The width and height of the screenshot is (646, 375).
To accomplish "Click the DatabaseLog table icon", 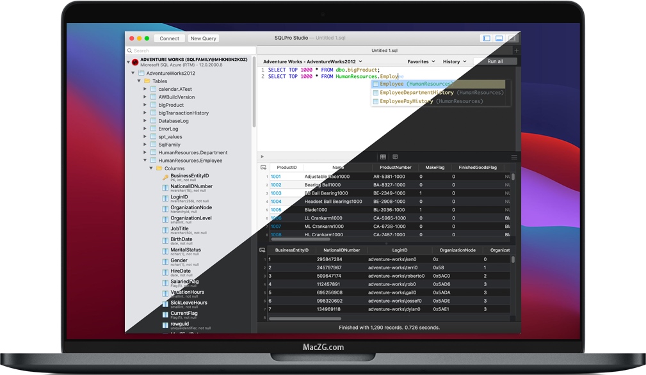I will 153,120.
